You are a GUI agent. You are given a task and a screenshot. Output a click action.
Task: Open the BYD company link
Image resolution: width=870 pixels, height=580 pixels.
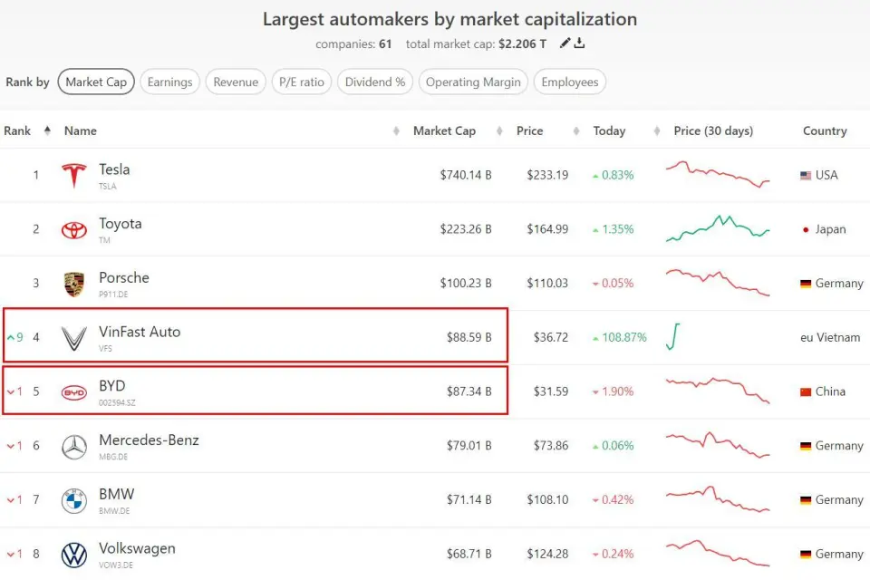tap(112, 386)
